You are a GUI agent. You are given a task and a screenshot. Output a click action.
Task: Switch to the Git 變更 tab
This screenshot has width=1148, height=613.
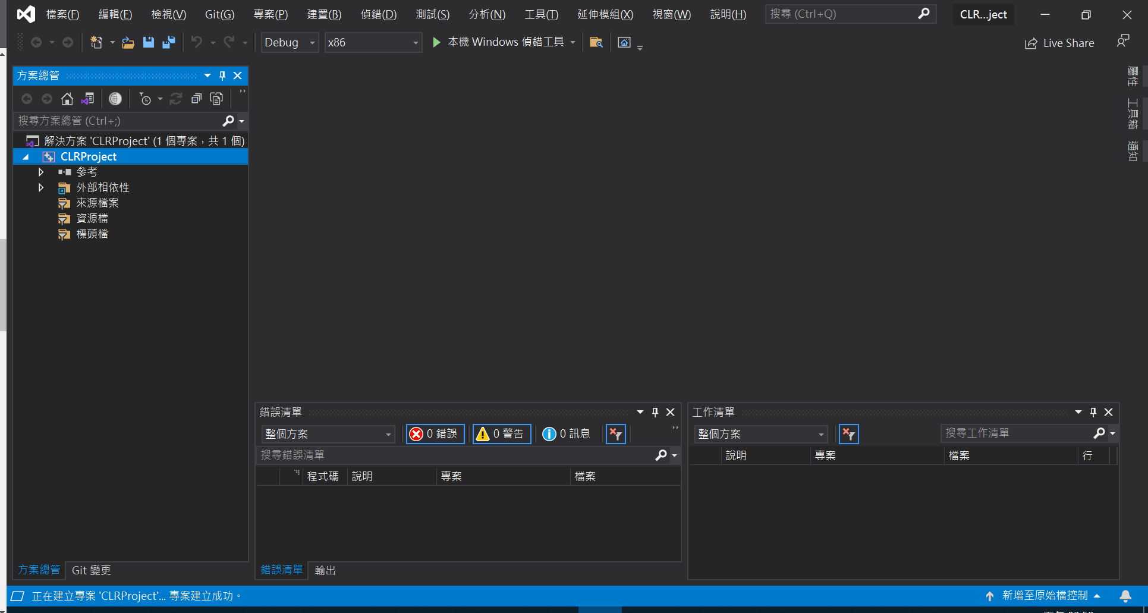(x=92, y=570)
